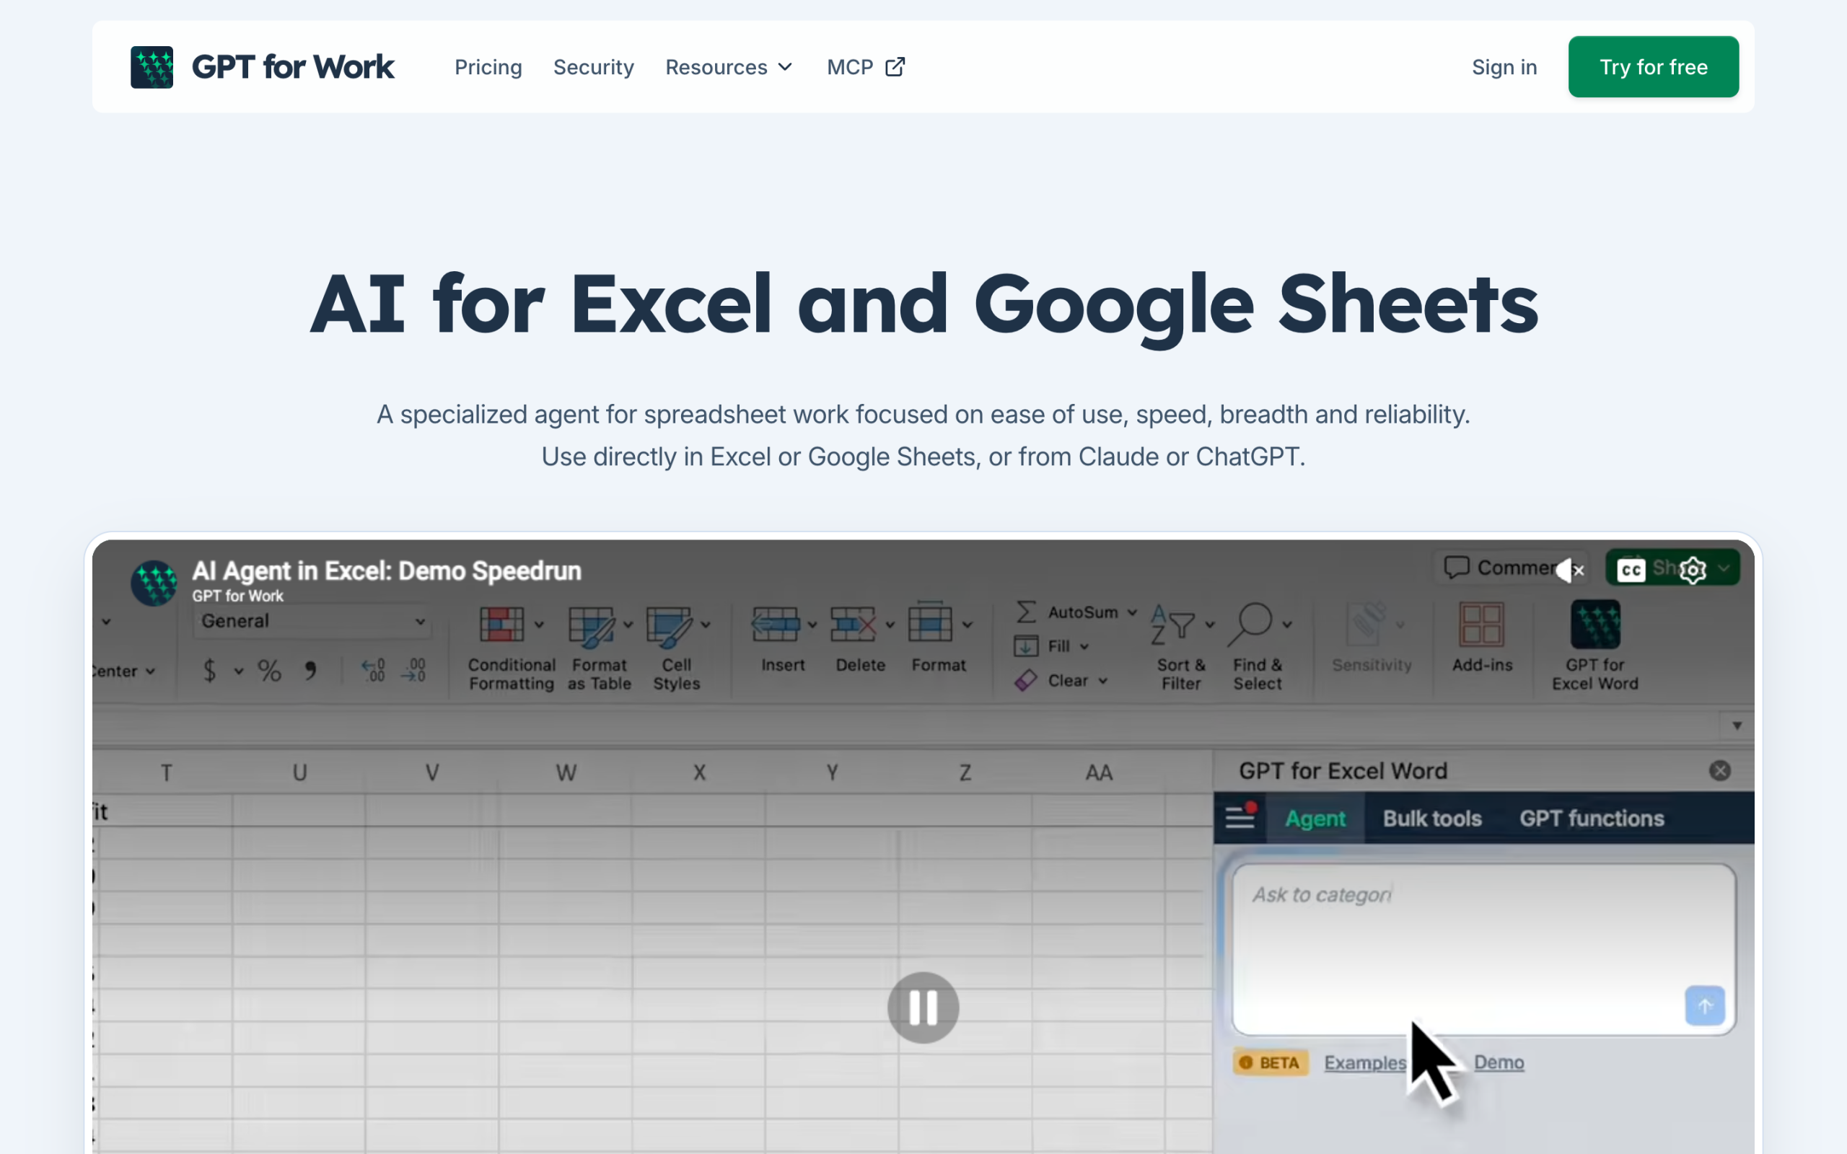Click the percent style icon

click(269, 671)
